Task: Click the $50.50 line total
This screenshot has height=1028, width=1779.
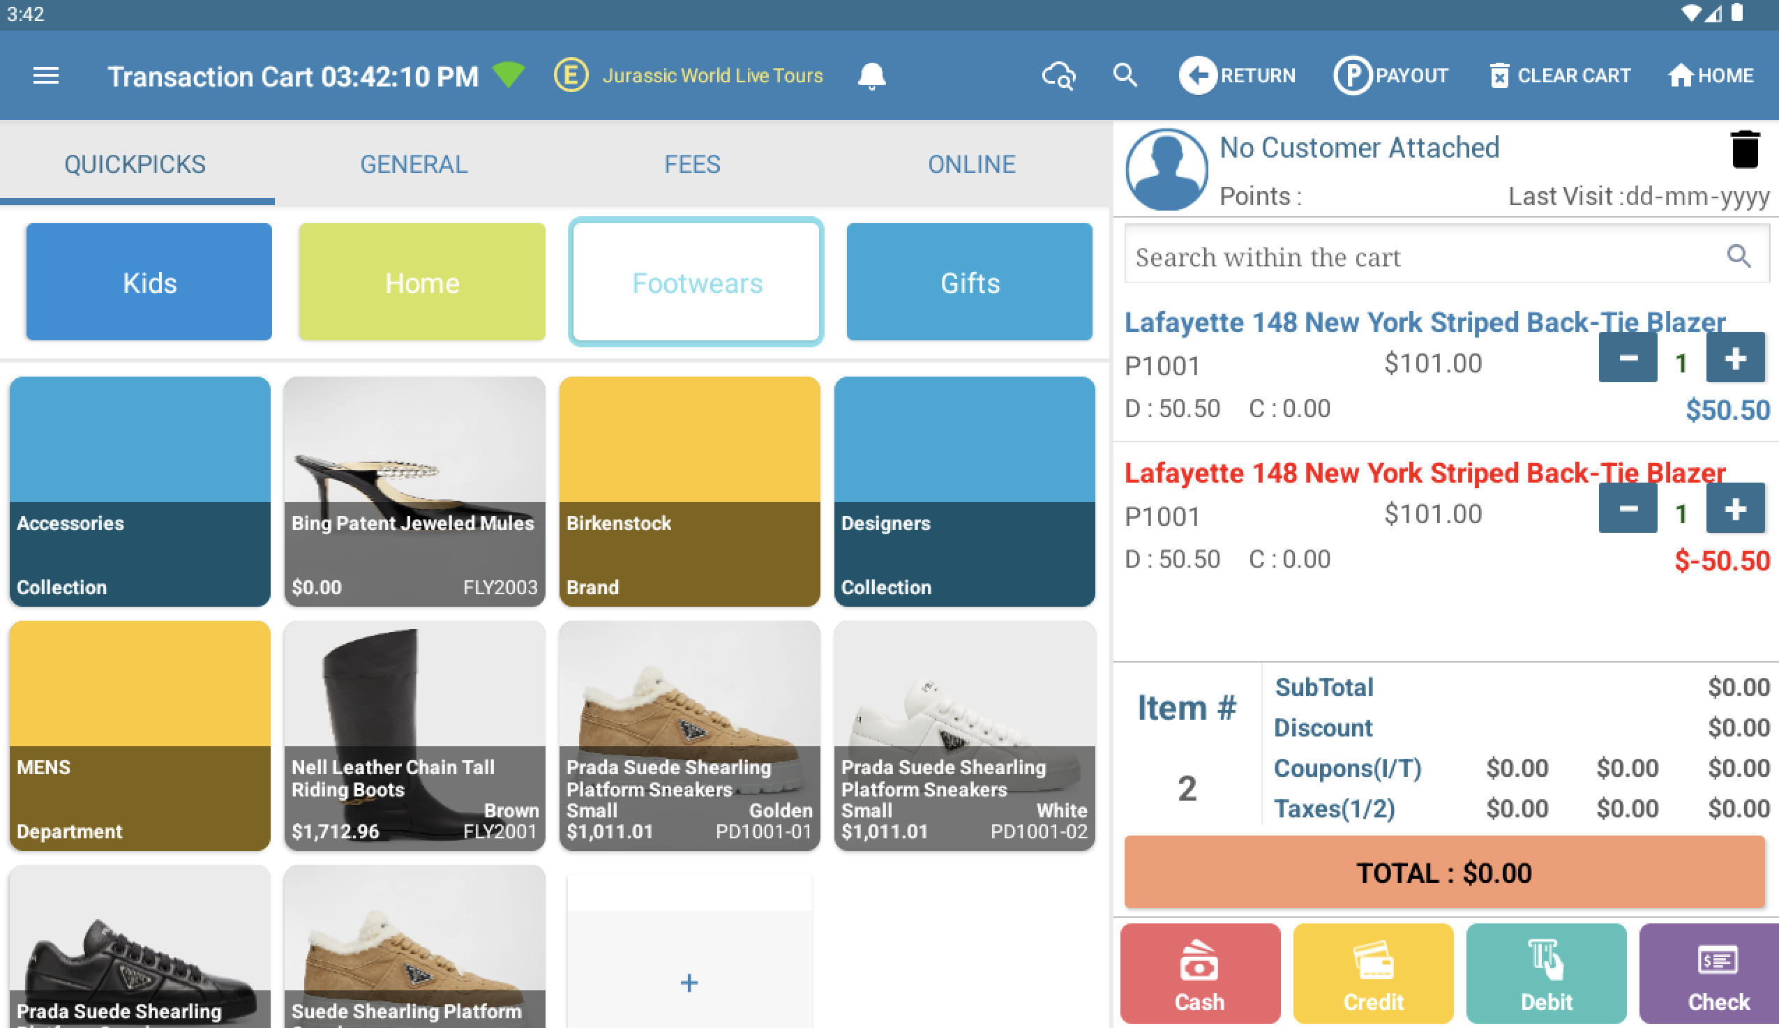Action: pyautogui.click(x=1727, y=410)
